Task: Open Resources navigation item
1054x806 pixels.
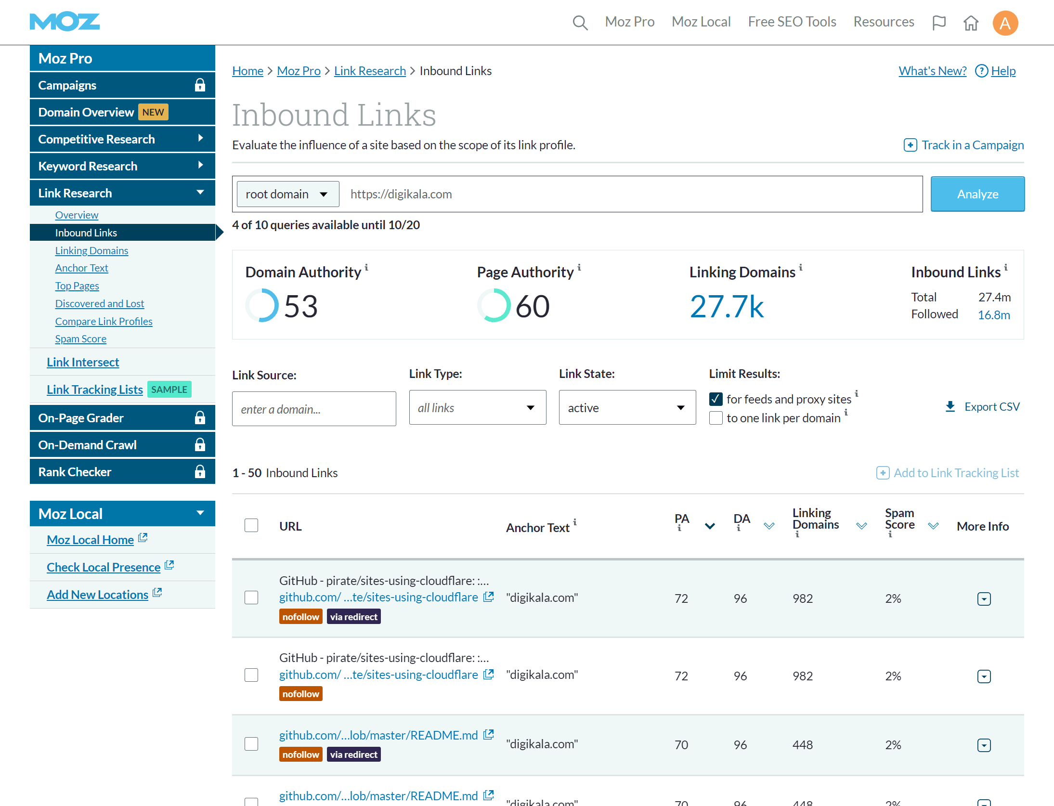Action: [884, 22]
